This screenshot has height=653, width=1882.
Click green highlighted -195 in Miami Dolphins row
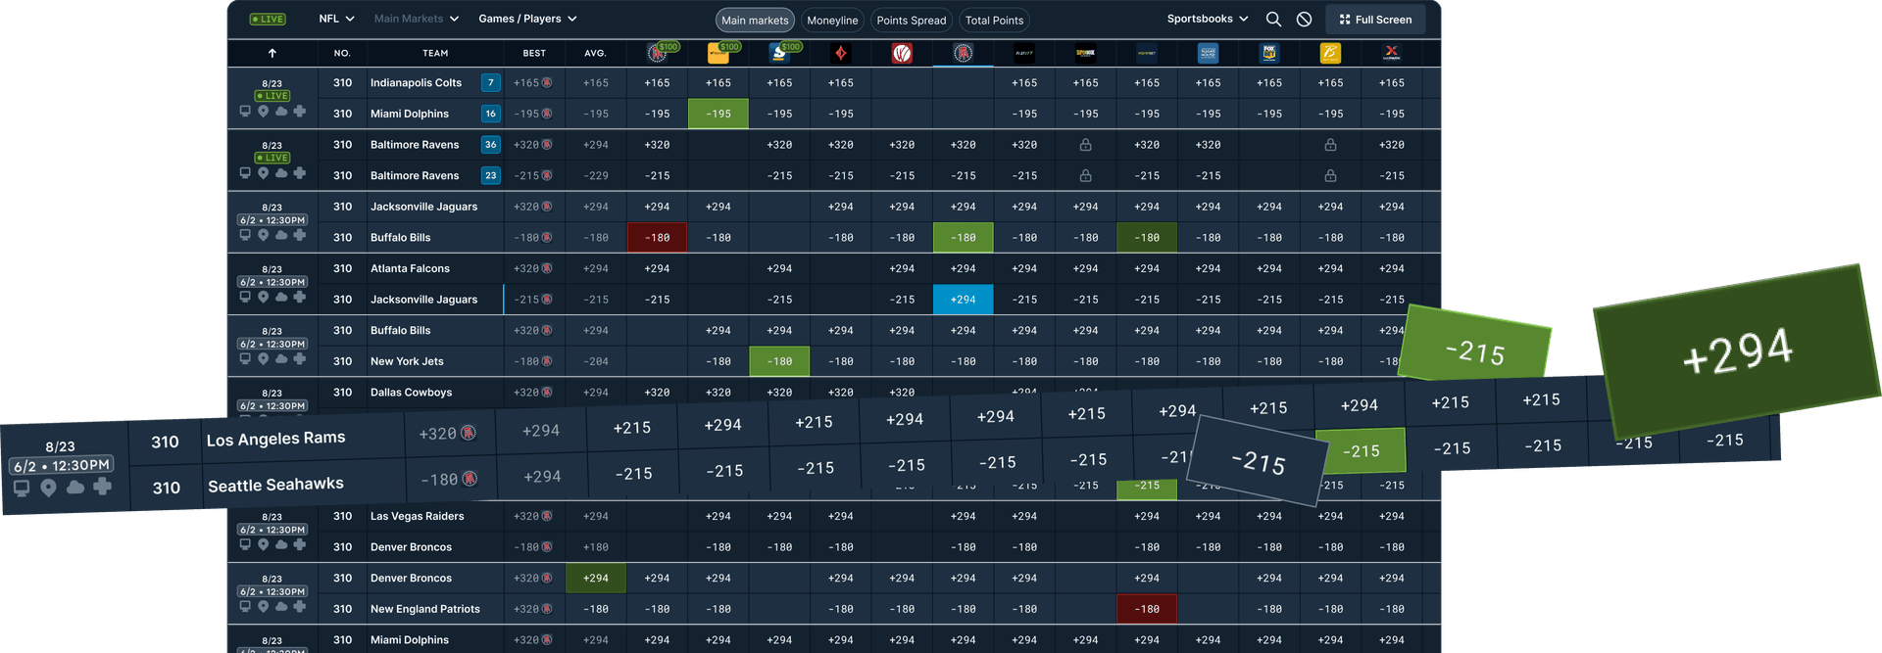click(718, 114)
